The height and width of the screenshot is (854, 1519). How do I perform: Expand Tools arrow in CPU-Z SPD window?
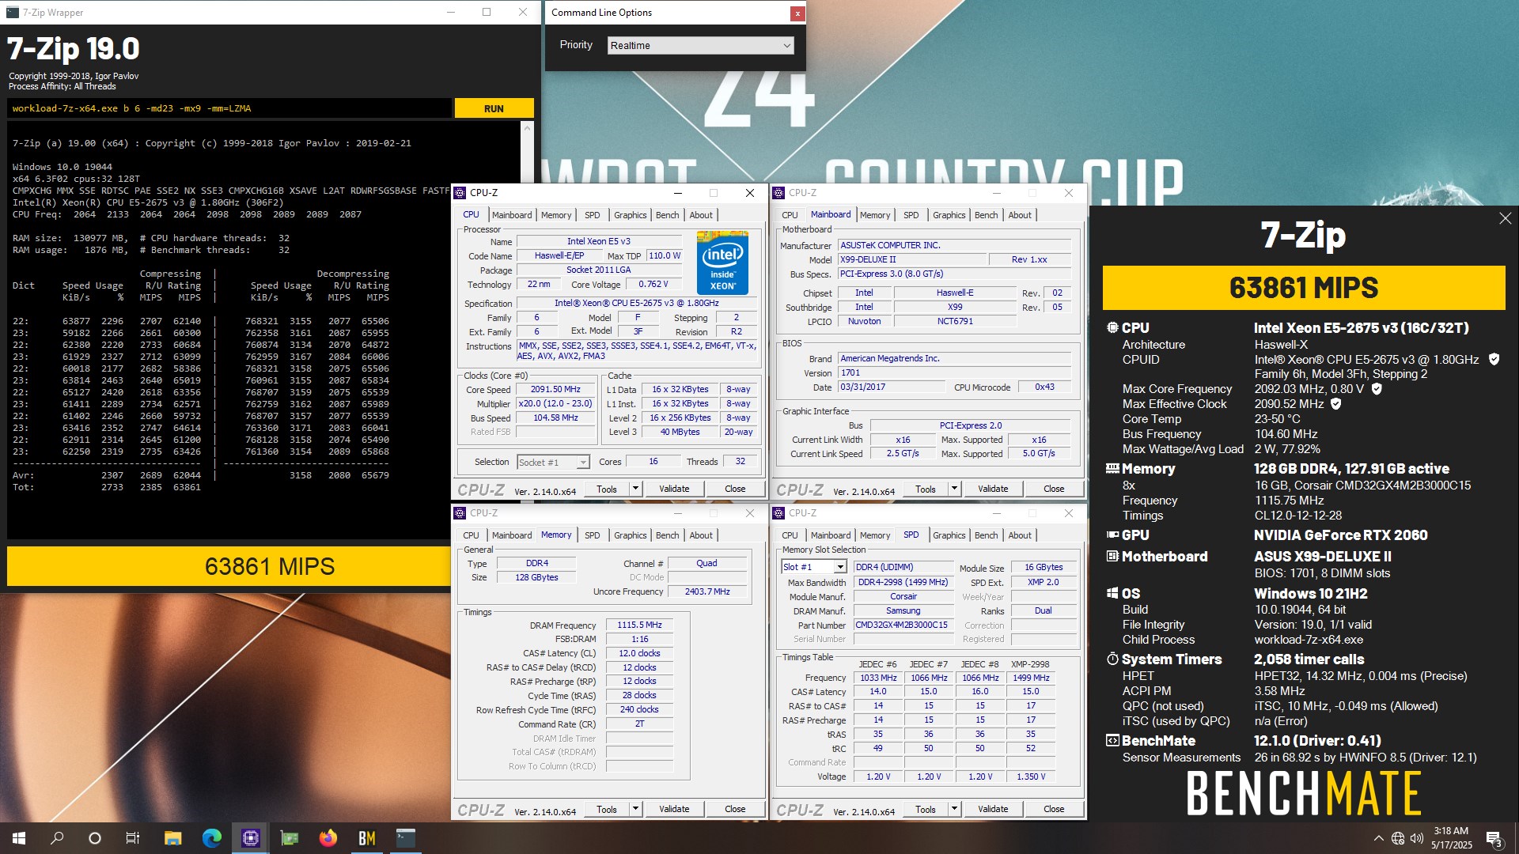pyautogui.click(x=954, y=809)
